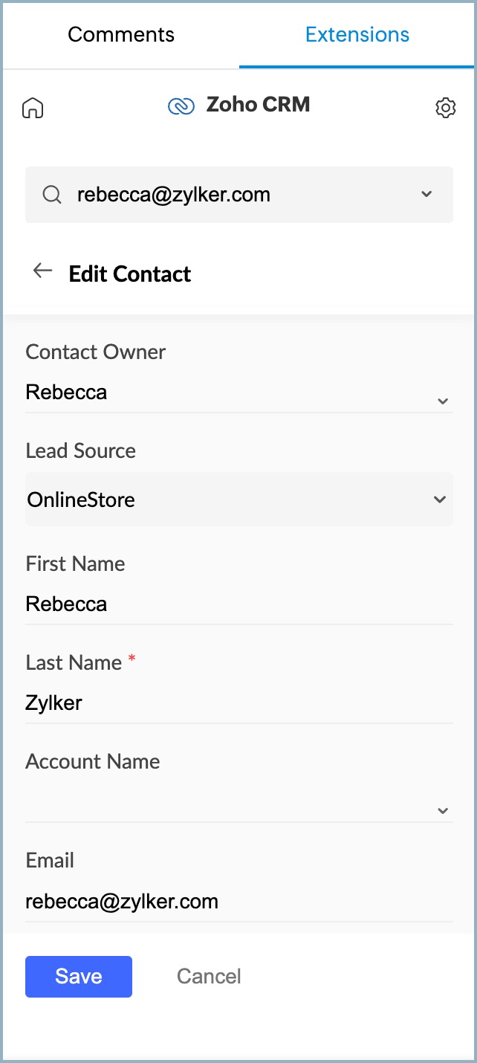
Task: Go to the extensions home icon
Action: click(x=33, y=108)
